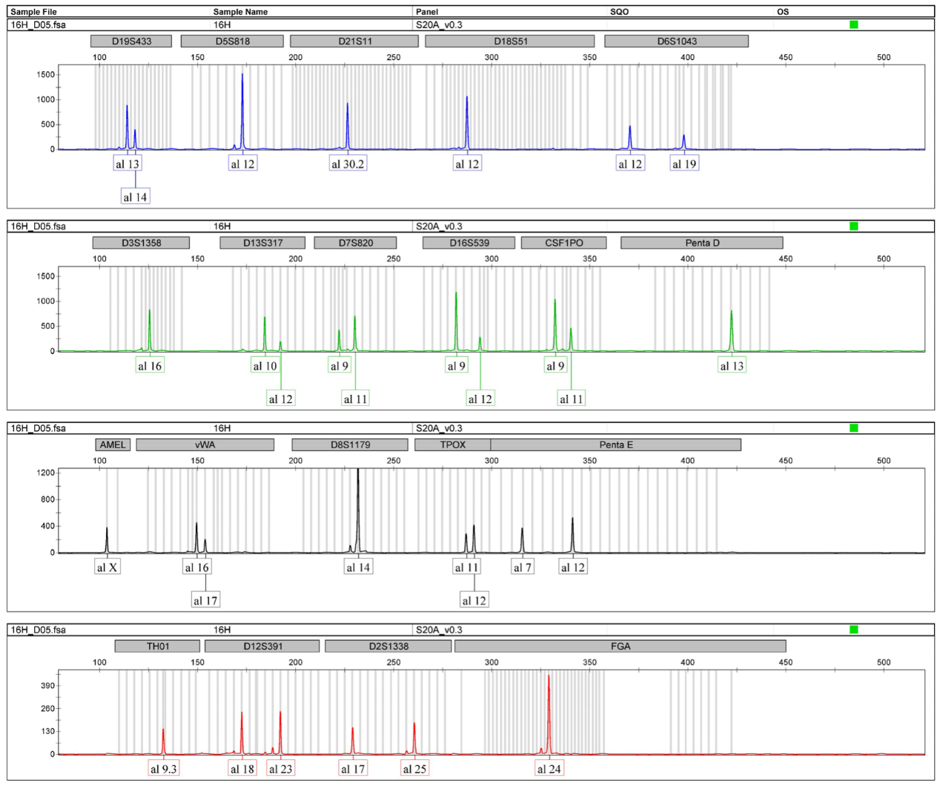Click the "al 19" allele label under D6S1043
940x786 pixels.
[x=684, y=164]
